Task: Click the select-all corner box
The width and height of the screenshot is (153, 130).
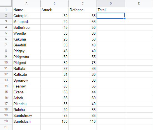Action: [x=6, y=3]
